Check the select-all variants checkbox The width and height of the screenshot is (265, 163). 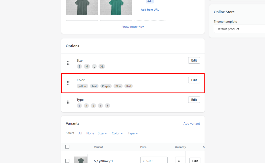pyautogui.click(x=67, y=147)
